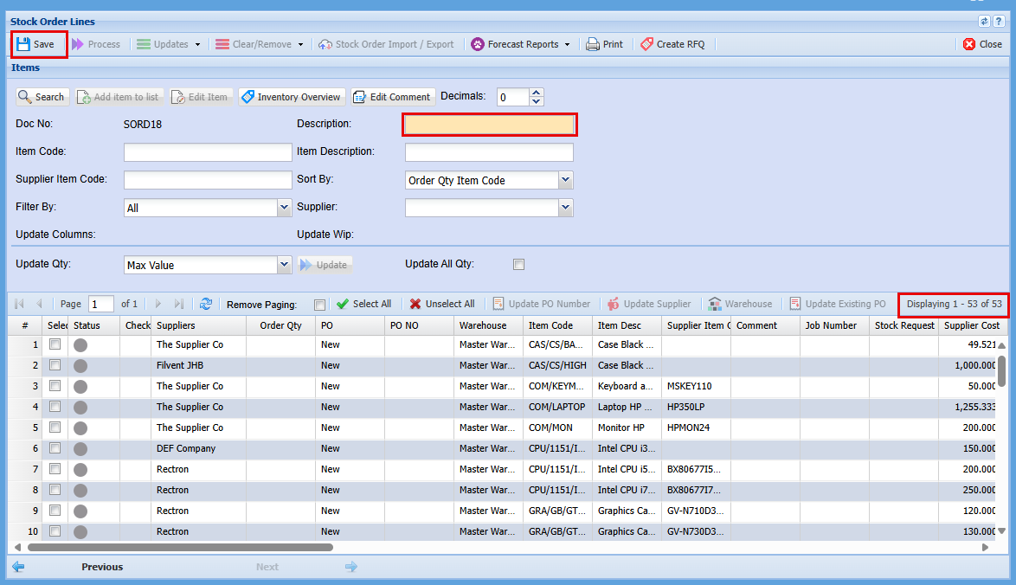Refresh the grid with the reload icon

206,304
